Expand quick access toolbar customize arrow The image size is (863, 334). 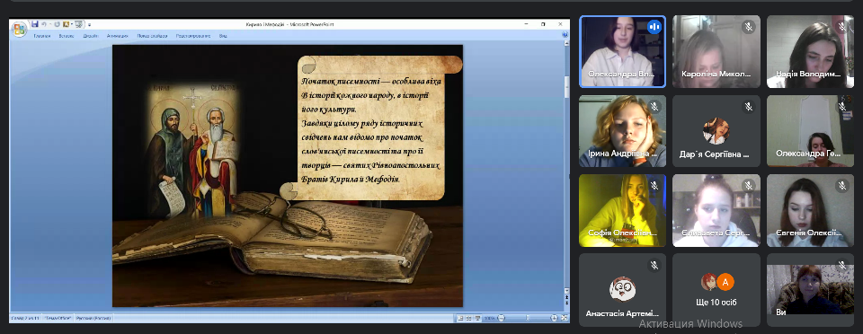tap(89, 25)
